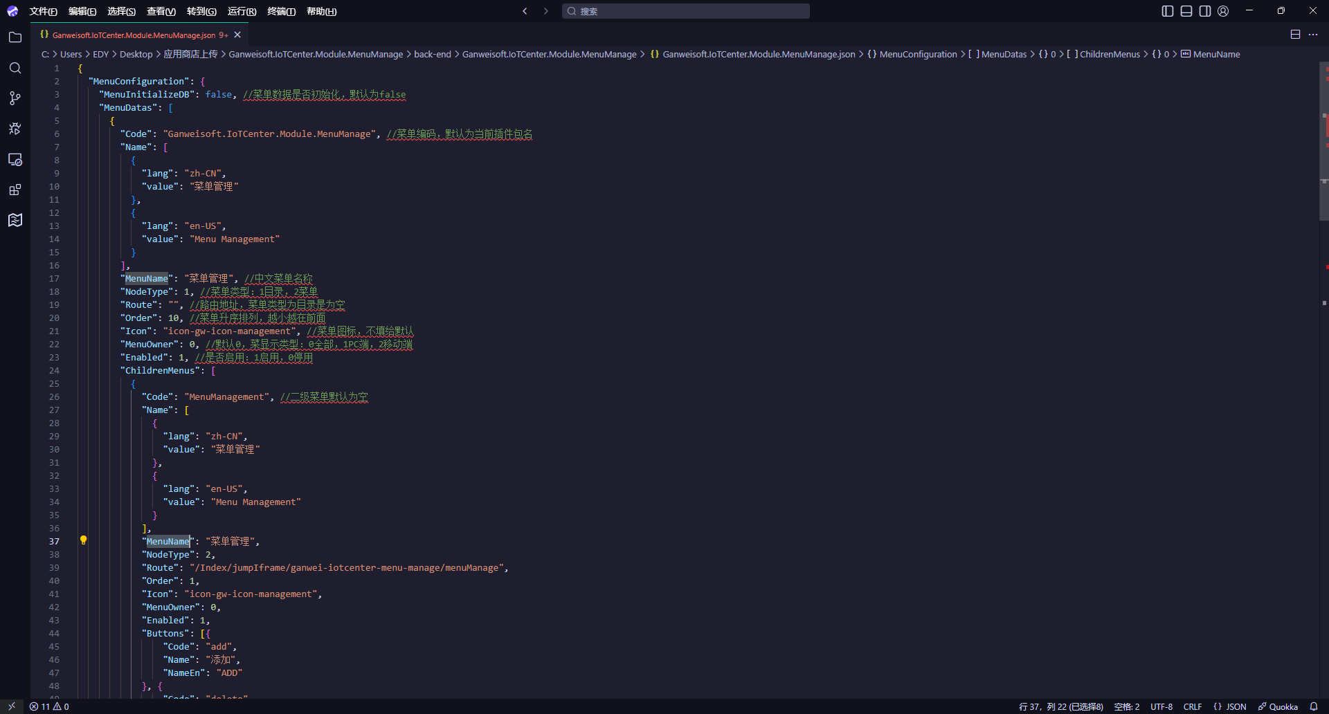Toggle the bottom panel visibility
Viewport: 1329px width, 714px height.
[1186, 11]
